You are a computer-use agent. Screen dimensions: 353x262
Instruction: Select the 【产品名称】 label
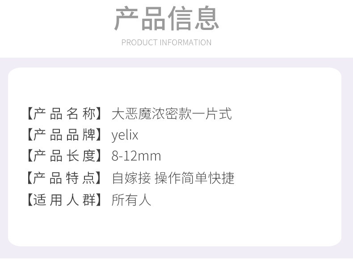point(63,114)
